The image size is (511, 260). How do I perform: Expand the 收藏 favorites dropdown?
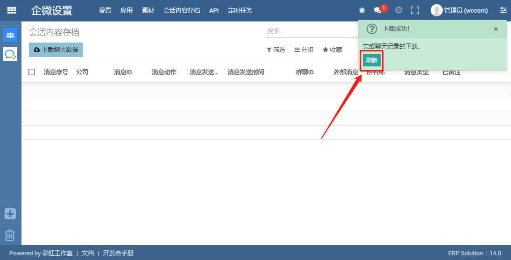[x=332, y=50]
